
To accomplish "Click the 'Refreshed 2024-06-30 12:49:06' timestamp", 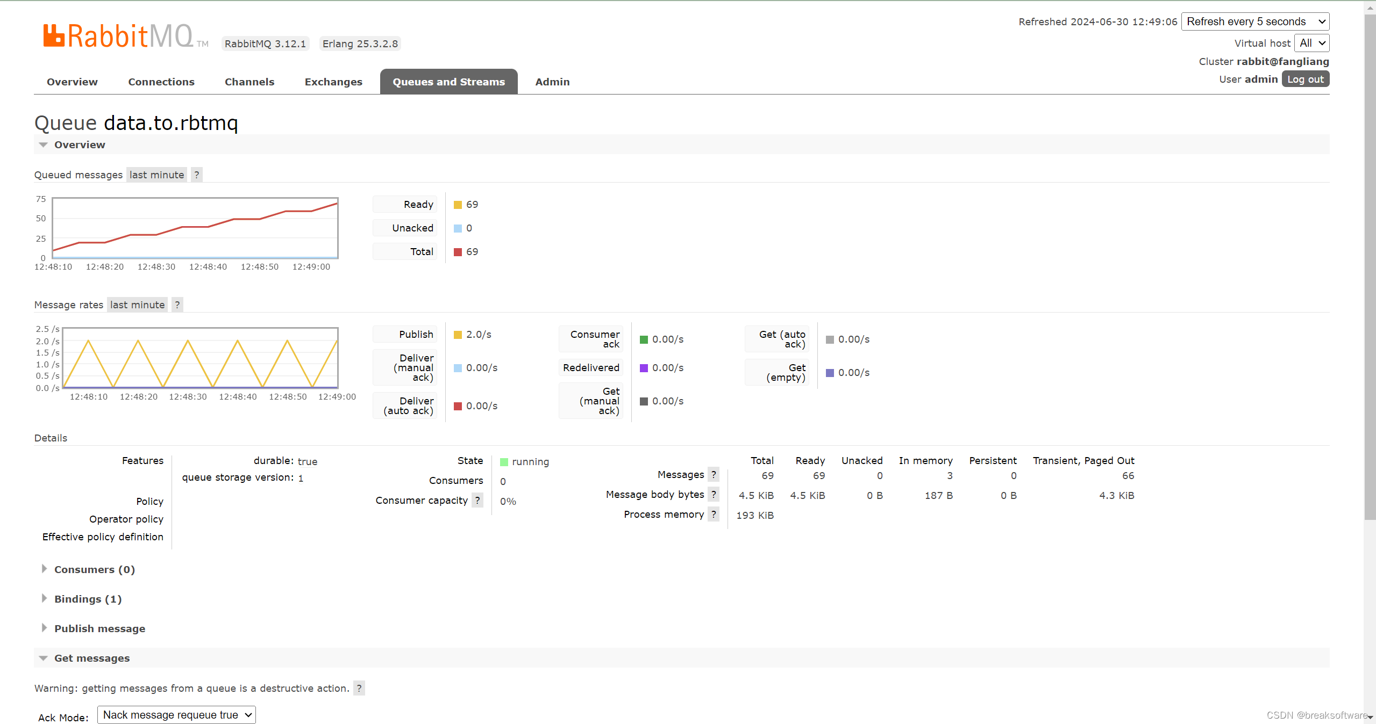I will tap(1098, 21).
